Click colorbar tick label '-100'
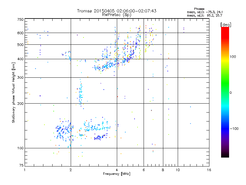This screenshot has width=246, height=185. 234,129
